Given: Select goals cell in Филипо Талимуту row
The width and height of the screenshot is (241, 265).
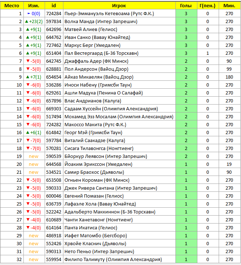Looking at the screenshot, I should click(x=186, y=260).
